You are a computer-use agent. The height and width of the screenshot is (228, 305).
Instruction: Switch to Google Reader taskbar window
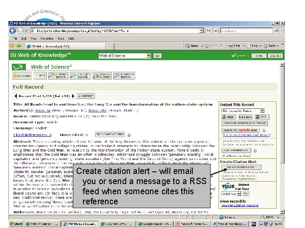[x=155, y=224]
